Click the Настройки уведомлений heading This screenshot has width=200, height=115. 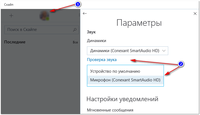(x=122, y=99)
